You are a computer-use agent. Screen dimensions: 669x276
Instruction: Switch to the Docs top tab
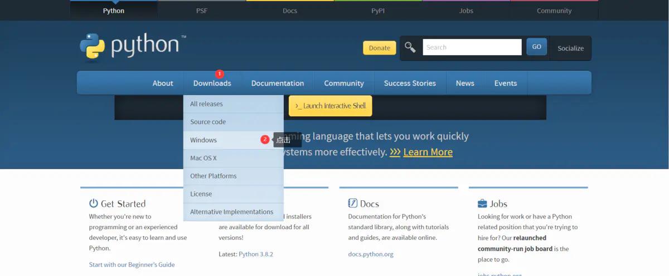tap(290, 11)
